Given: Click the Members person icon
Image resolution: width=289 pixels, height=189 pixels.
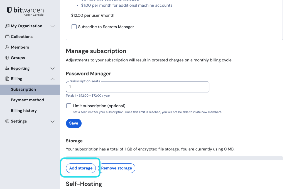Looking at the screenshot, I should [x=7, y=47].
